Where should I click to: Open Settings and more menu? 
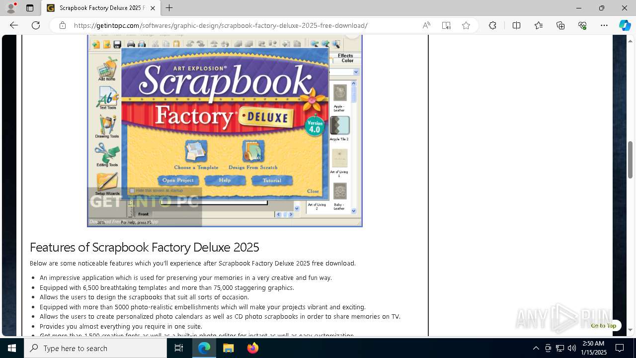click(x=604, y=25)
